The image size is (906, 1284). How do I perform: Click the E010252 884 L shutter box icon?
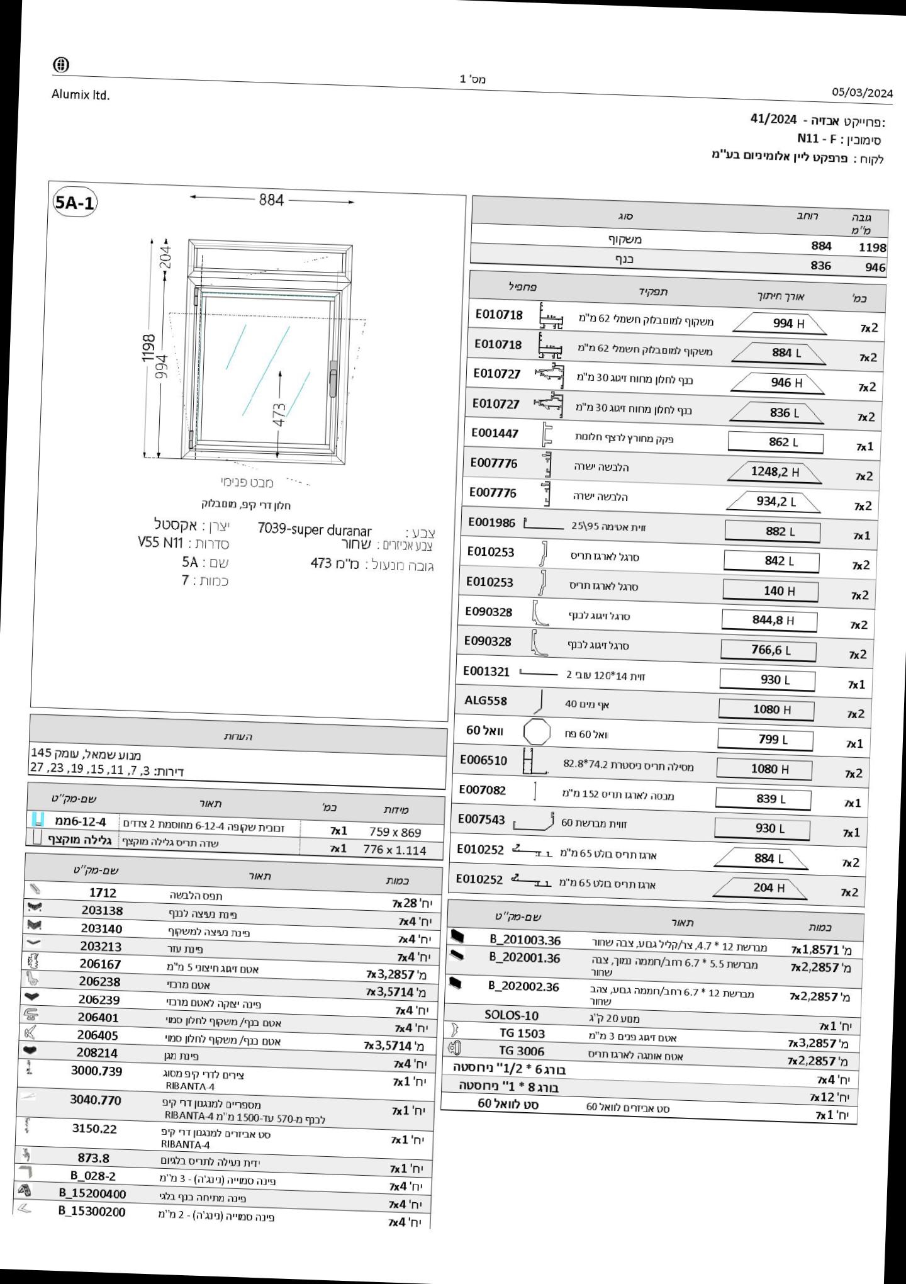pos(532,851)
